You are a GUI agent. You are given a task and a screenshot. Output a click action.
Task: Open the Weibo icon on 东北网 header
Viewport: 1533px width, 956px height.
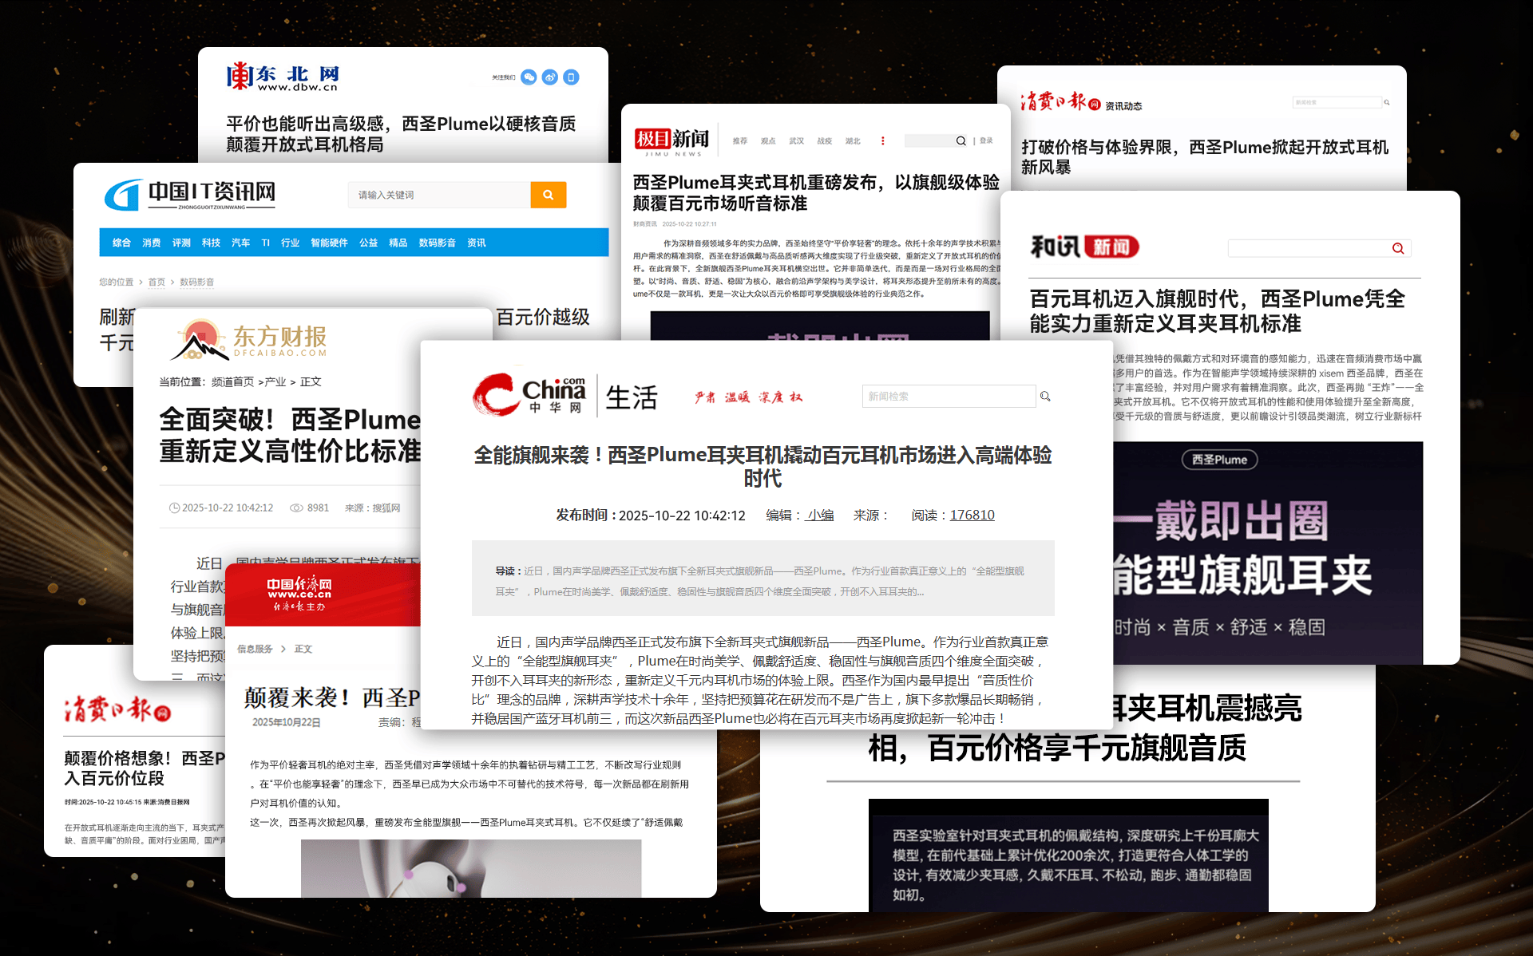pyautogui.click(x=549, y=77)
